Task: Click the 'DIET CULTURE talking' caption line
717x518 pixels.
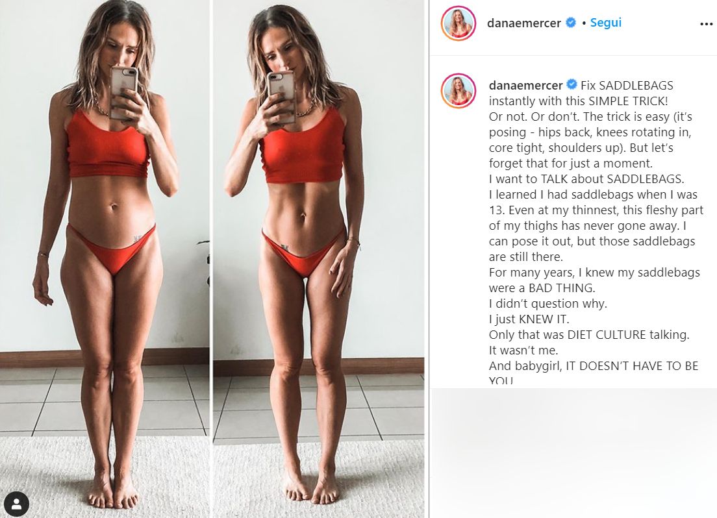Action: [x=589, y=335]
